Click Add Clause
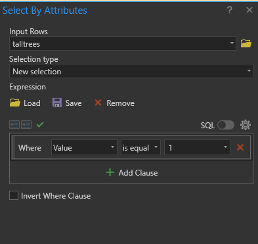258x244 pixels. coord(132,173)
